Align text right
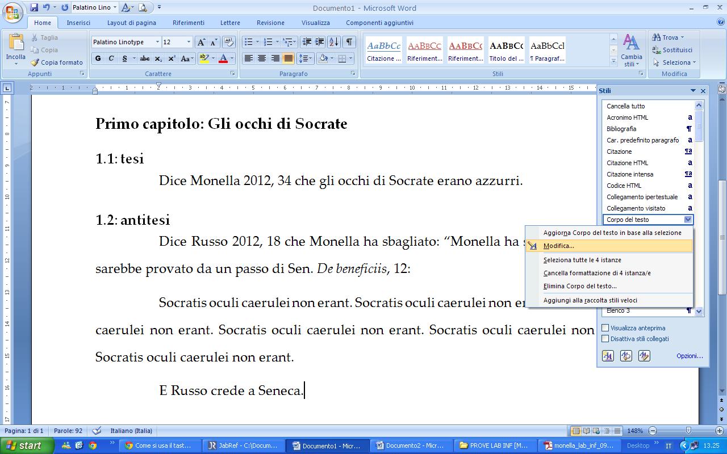Image resolution: width=727 pixels, height=454 pixels. point(275,58)
